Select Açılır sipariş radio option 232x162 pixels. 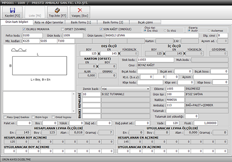point(189,31)
